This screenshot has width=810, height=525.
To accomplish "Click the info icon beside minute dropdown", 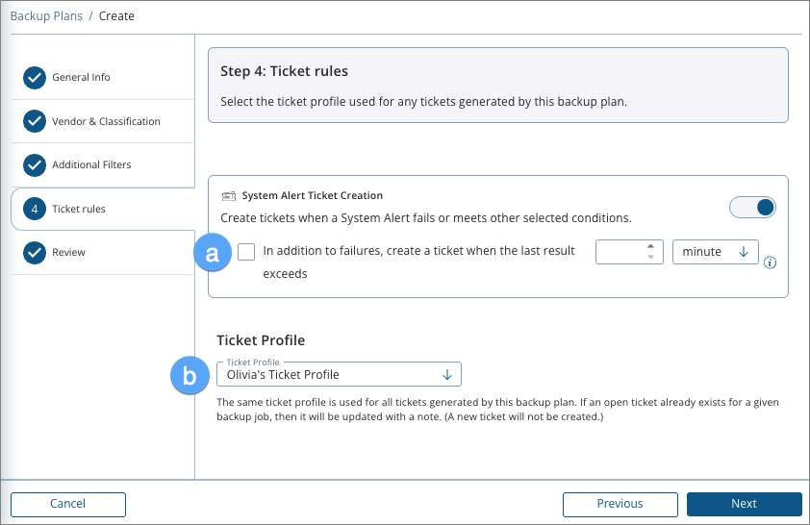I will pos(770,262).
